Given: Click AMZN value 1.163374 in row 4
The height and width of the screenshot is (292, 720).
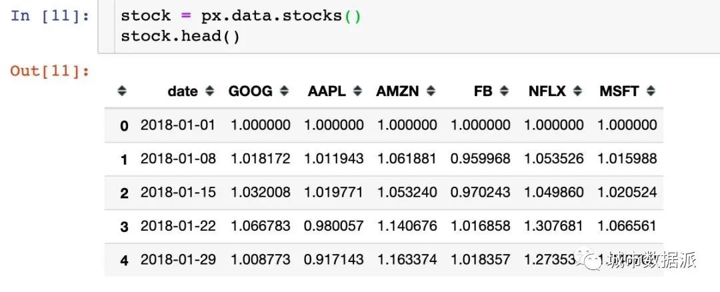Looking at the screenshot, I should click(x=407, y=260).
